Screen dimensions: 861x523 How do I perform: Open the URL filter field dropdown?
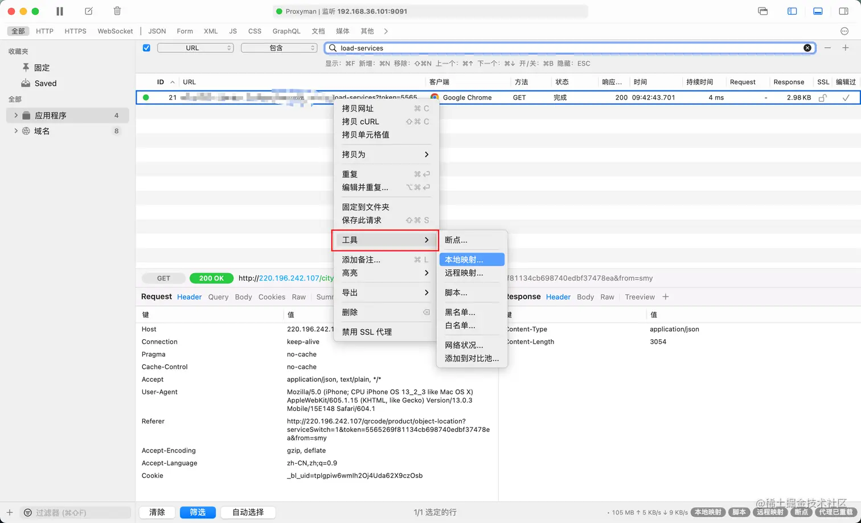click(x=195, y=48)
